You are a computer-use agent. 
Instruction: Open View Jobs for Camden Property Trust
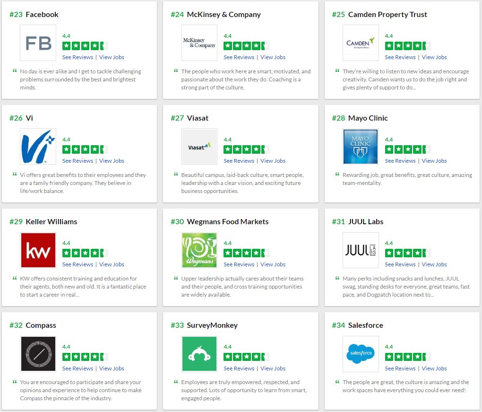tap(434, 57)
